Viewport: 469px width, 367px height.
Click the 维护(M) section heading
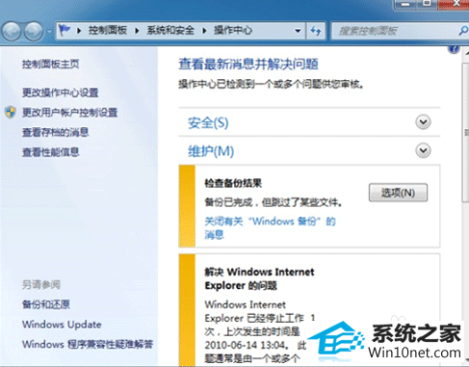(211, 151)
